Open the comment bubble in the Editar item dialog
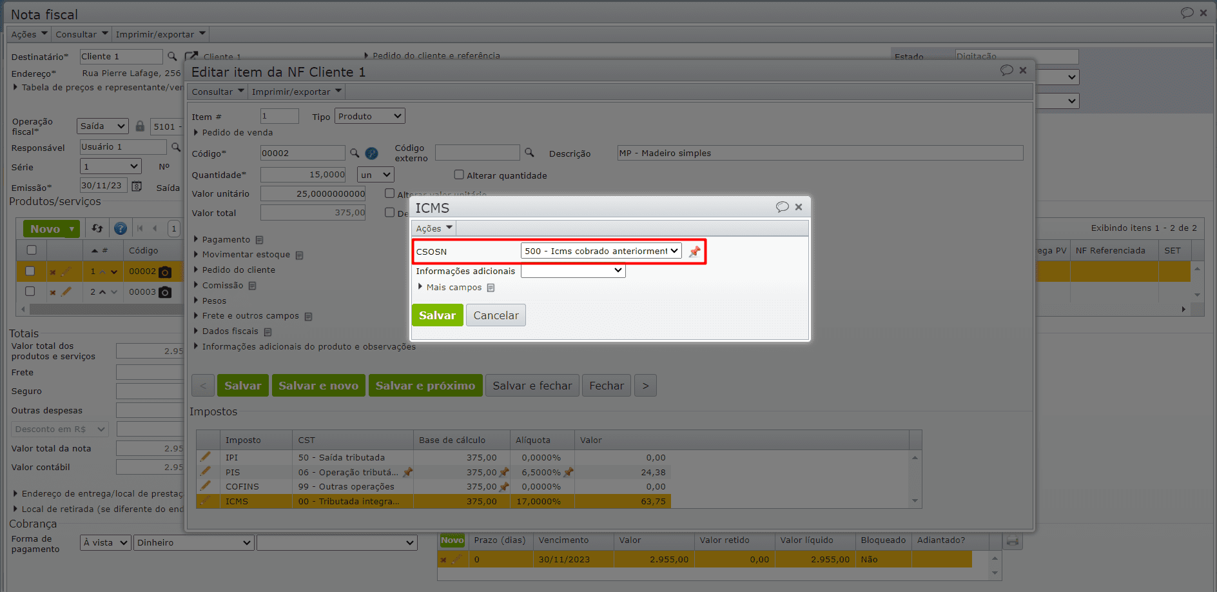Viewport: 1217px width, 592px height. tap(1006, 70)
